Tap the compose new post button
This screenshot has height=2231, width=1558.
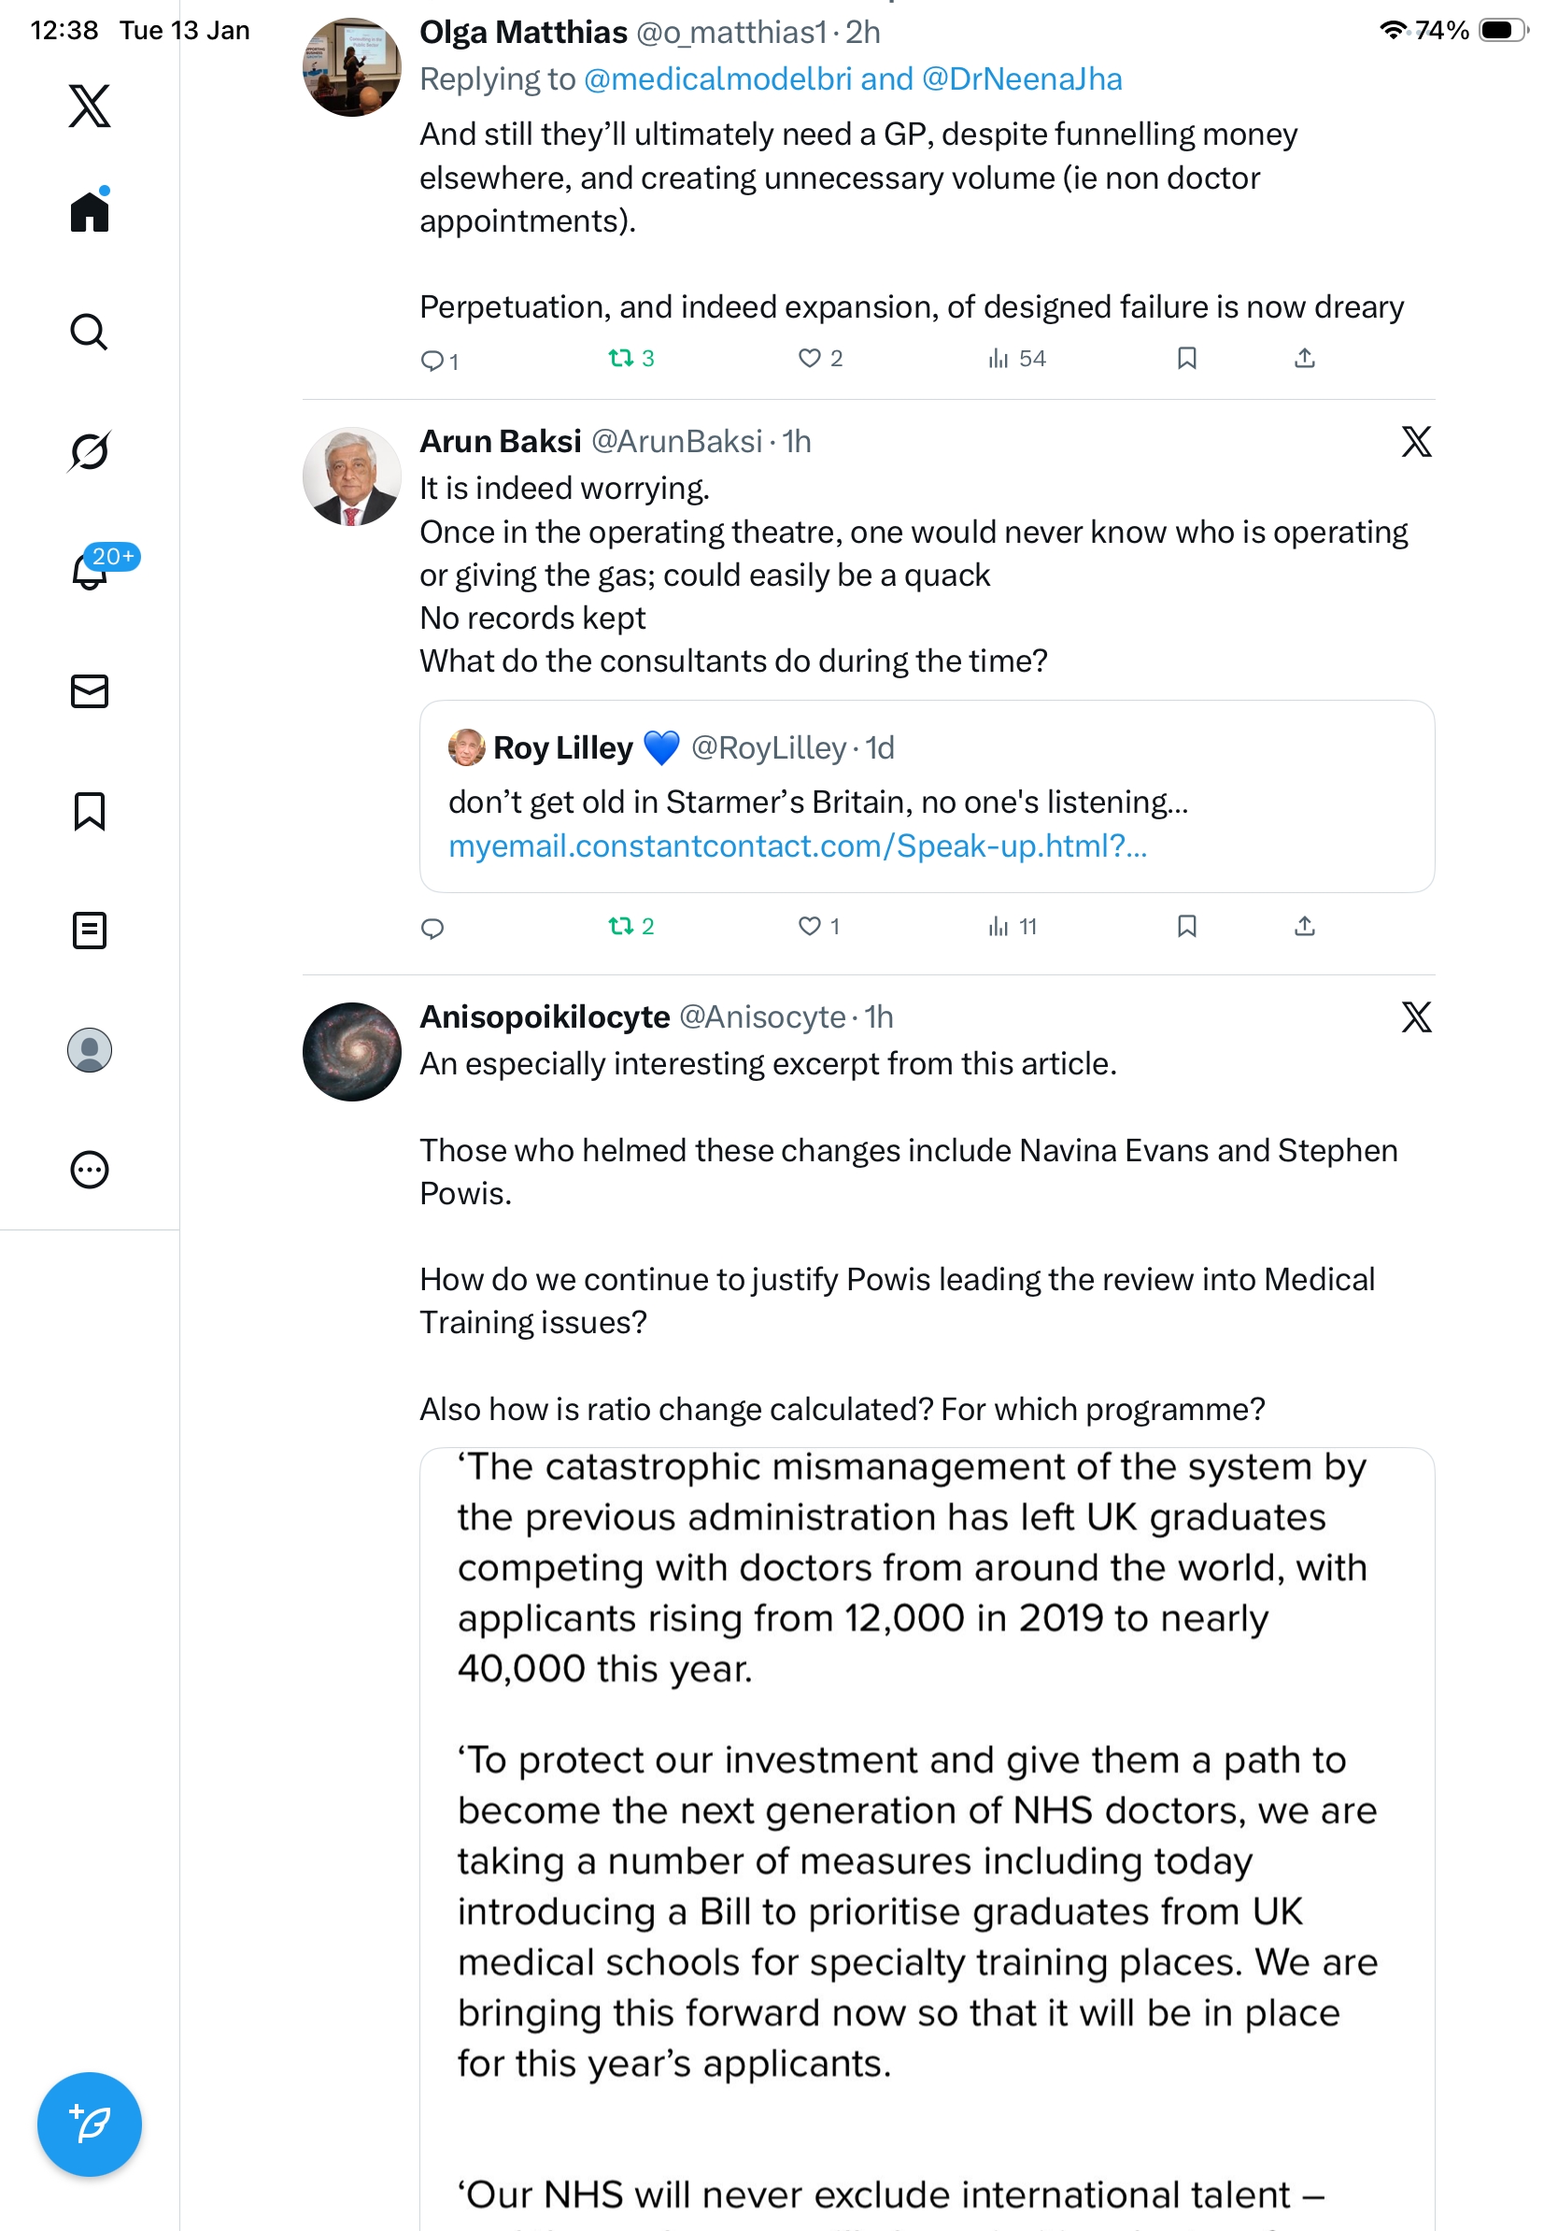coord(90,2124)
